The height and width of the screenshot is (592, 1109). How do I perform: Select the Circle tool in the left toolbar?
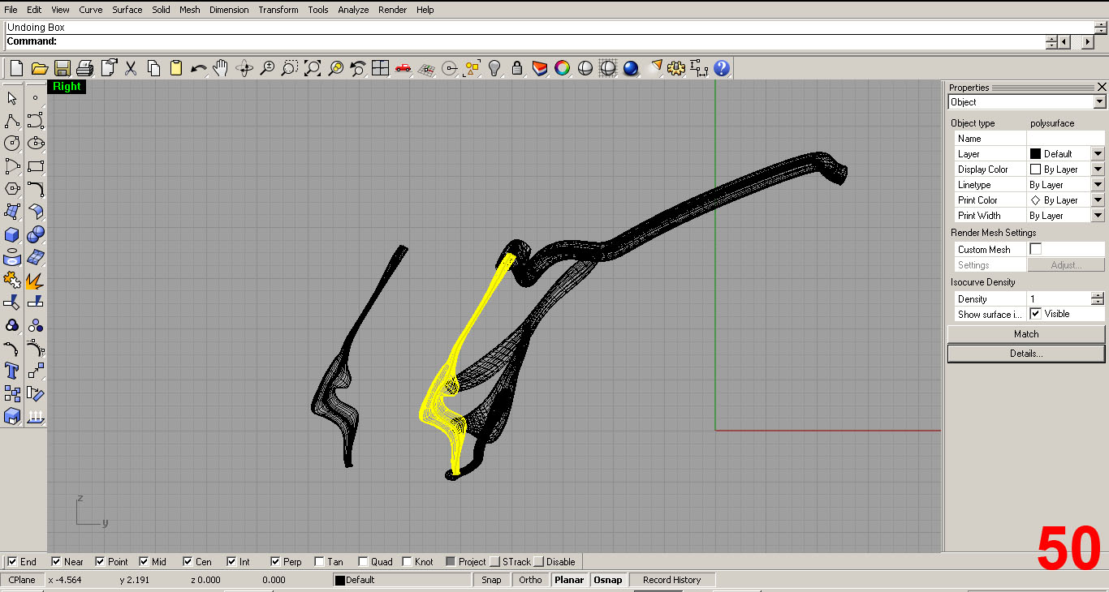pyautogui.click(x=12, y=143)
